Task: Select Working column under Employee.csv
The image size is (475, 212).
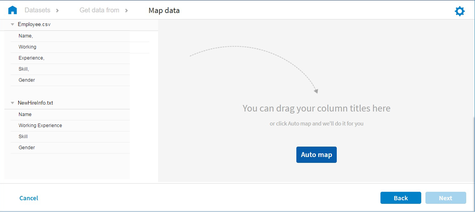Action: tap(27, 47)
